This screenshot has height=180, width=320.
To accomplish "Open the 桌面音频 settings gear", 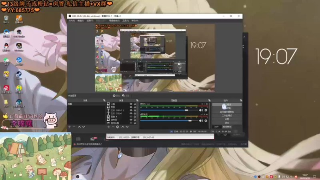I will click(x=206, y=121).
